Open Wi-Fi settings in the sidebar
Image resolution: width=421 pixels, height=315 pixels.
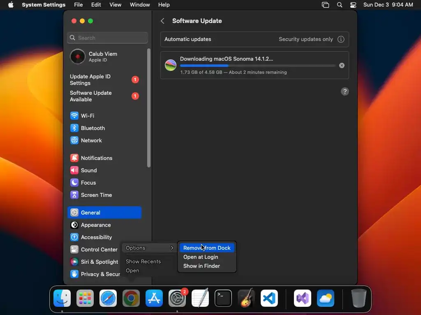pos(104,116)
